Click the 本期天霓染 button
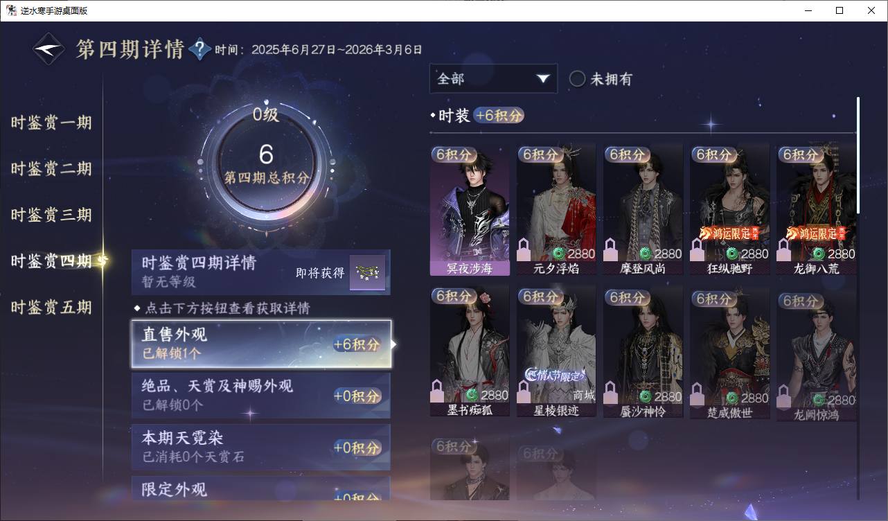The width and height of the screenshot is (888, 521). point(261,447)
